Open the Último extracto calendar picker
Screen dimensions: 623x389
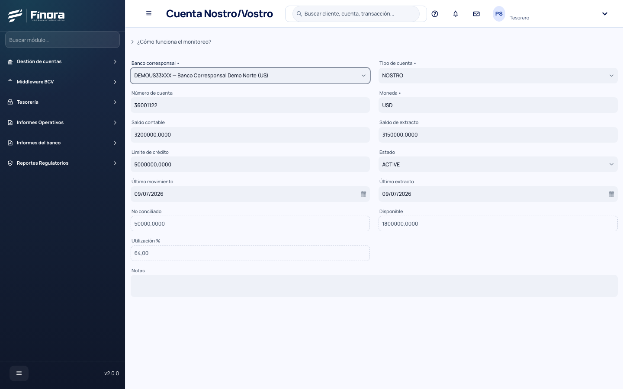pos(611,194)
